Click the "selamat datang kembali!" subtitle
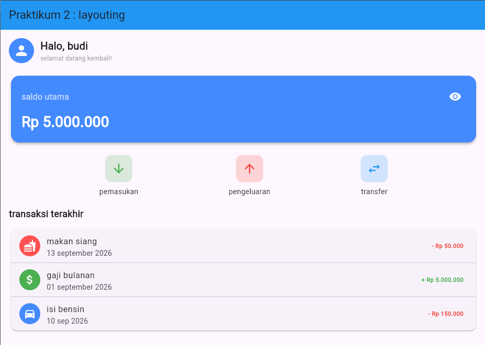 (x=76, y=58)
